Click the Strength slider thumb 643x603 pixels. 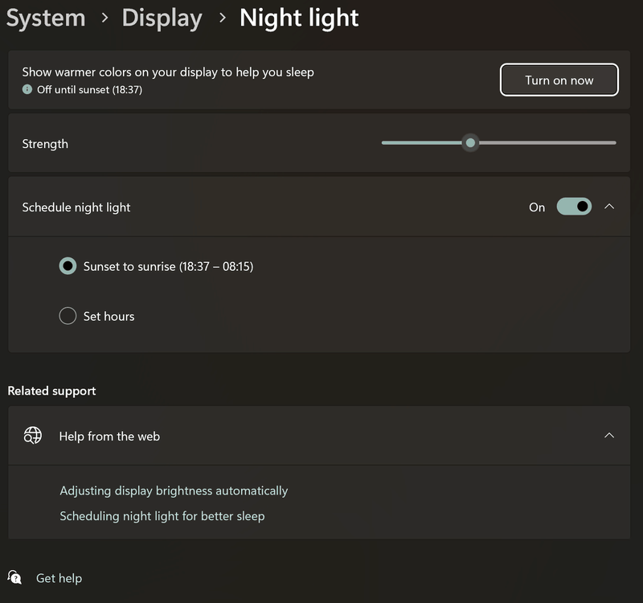click(x=471, y=143)
